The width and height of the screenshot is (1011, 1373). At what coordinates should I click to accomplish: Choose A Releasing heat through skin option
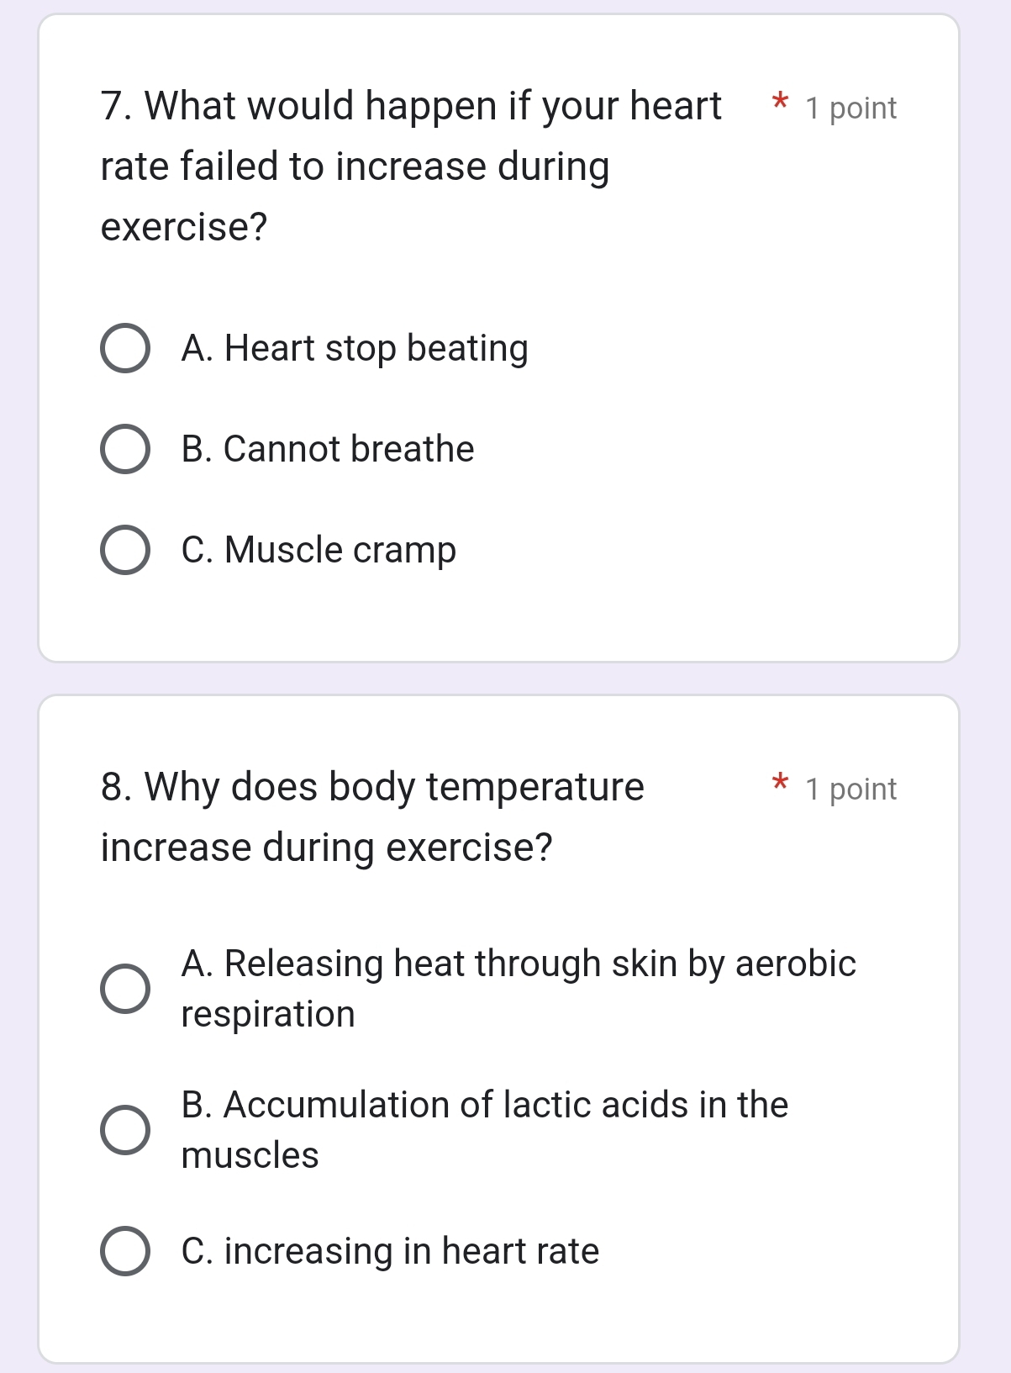point(124,988)
